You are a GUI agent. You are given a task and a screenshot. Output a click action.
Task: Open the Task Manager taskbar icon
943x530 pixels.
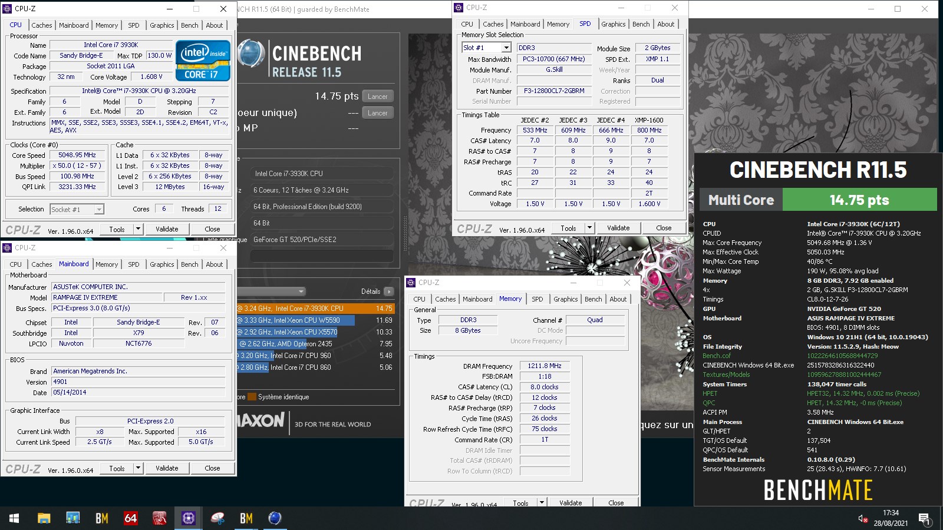coord(72,518)
